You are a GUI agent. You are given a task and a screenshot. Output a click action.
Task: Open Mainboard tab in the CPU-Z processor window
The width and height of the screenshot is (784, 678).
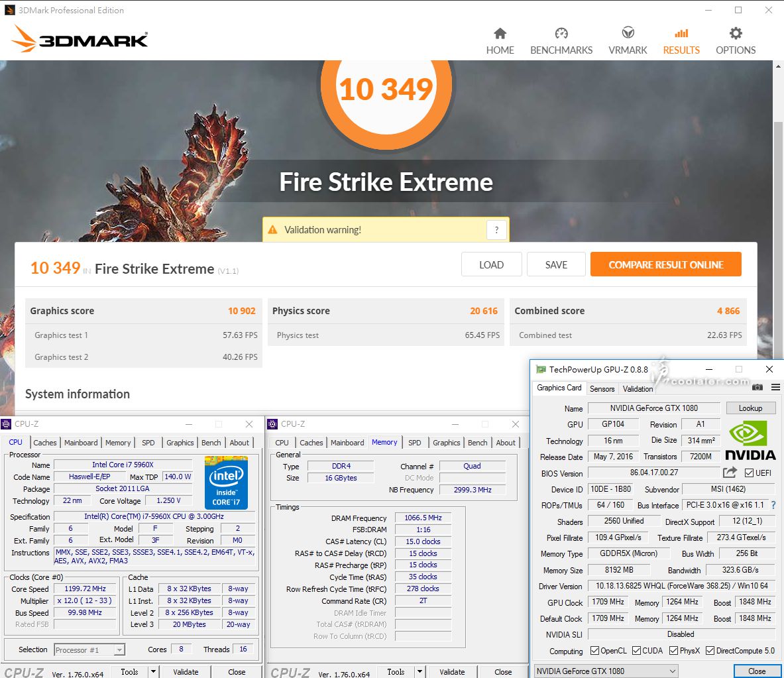point(81,443)
